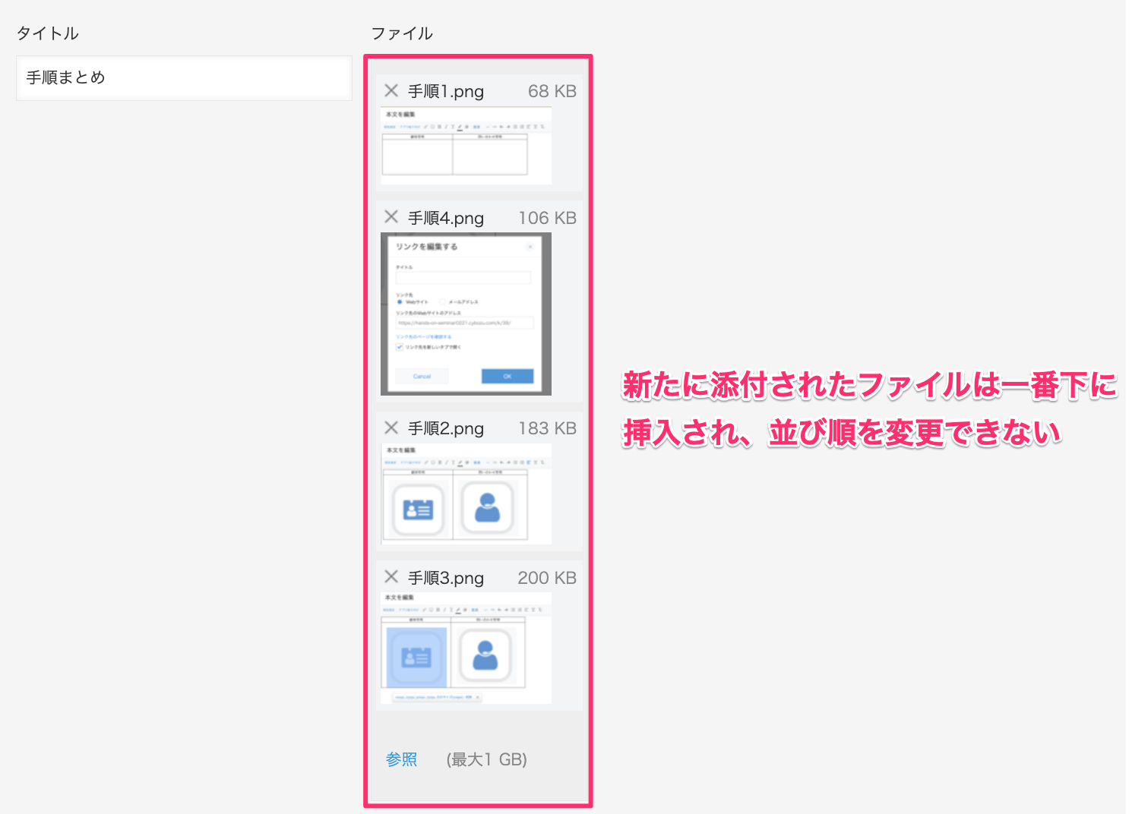Open the 手順4.png thumbnail preview

click(x=466, y=314)
